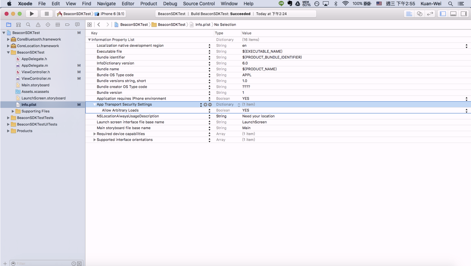
Task: Select AppDelegate.m in the navigator
Action: point(35,66)
